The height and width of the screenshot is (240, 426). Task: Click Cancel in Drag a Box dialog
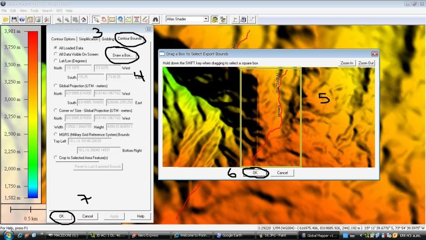pyautogui.click(x=282, y=172)
